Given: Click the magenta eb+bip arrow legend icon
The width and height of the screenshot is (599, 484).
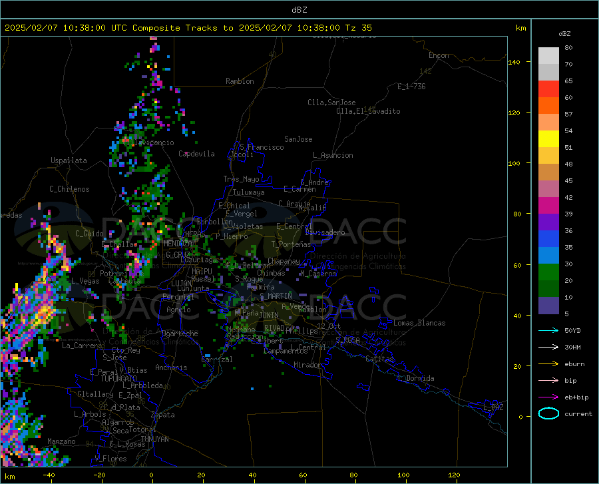Looking at the screenshot, I should click(548, 397).
